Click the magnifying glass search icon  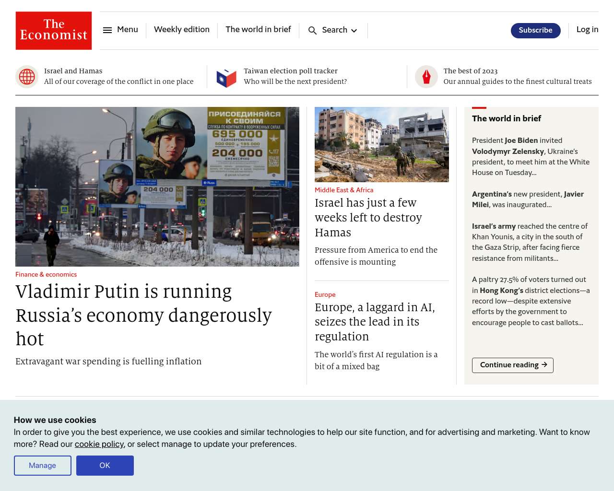point(312,30)
